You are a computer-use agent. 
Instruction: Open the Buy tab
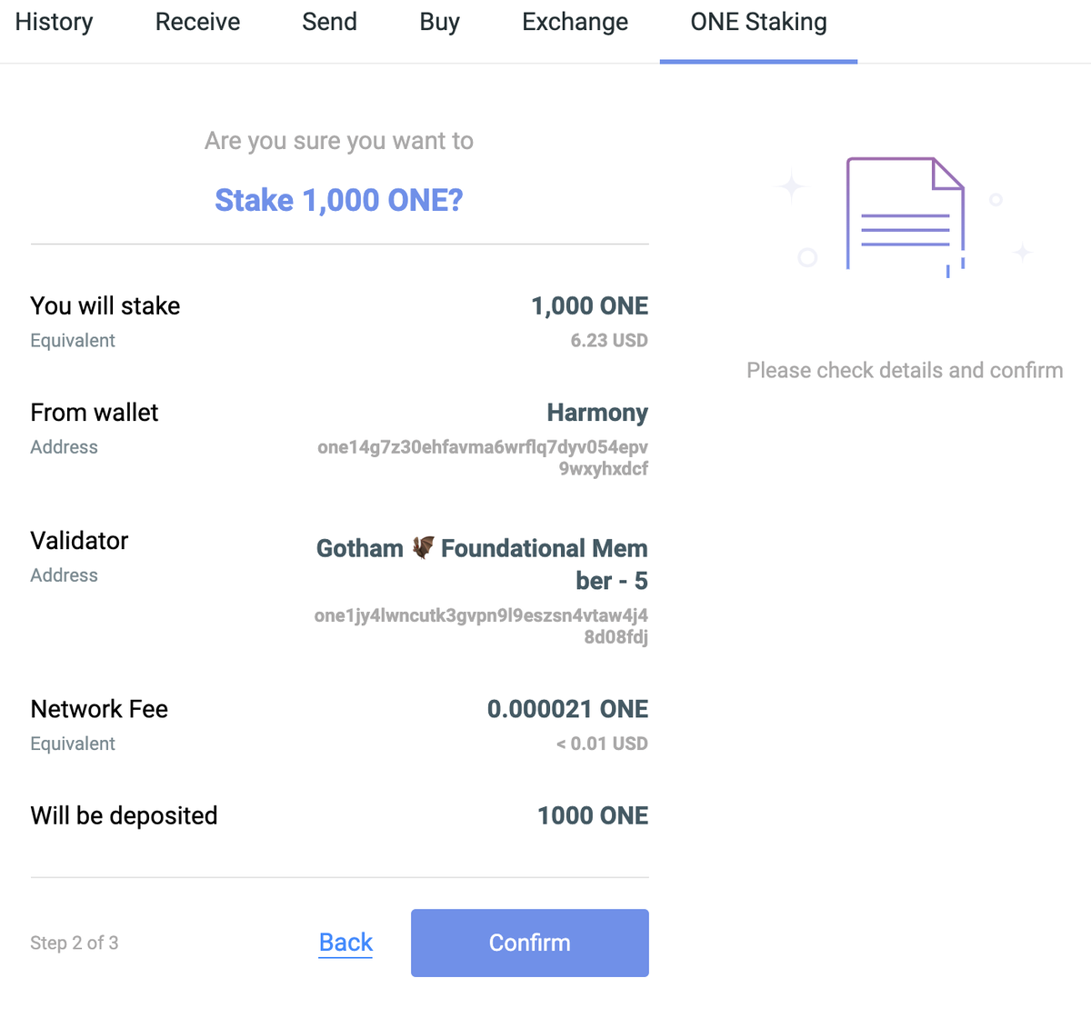point(439,22)
